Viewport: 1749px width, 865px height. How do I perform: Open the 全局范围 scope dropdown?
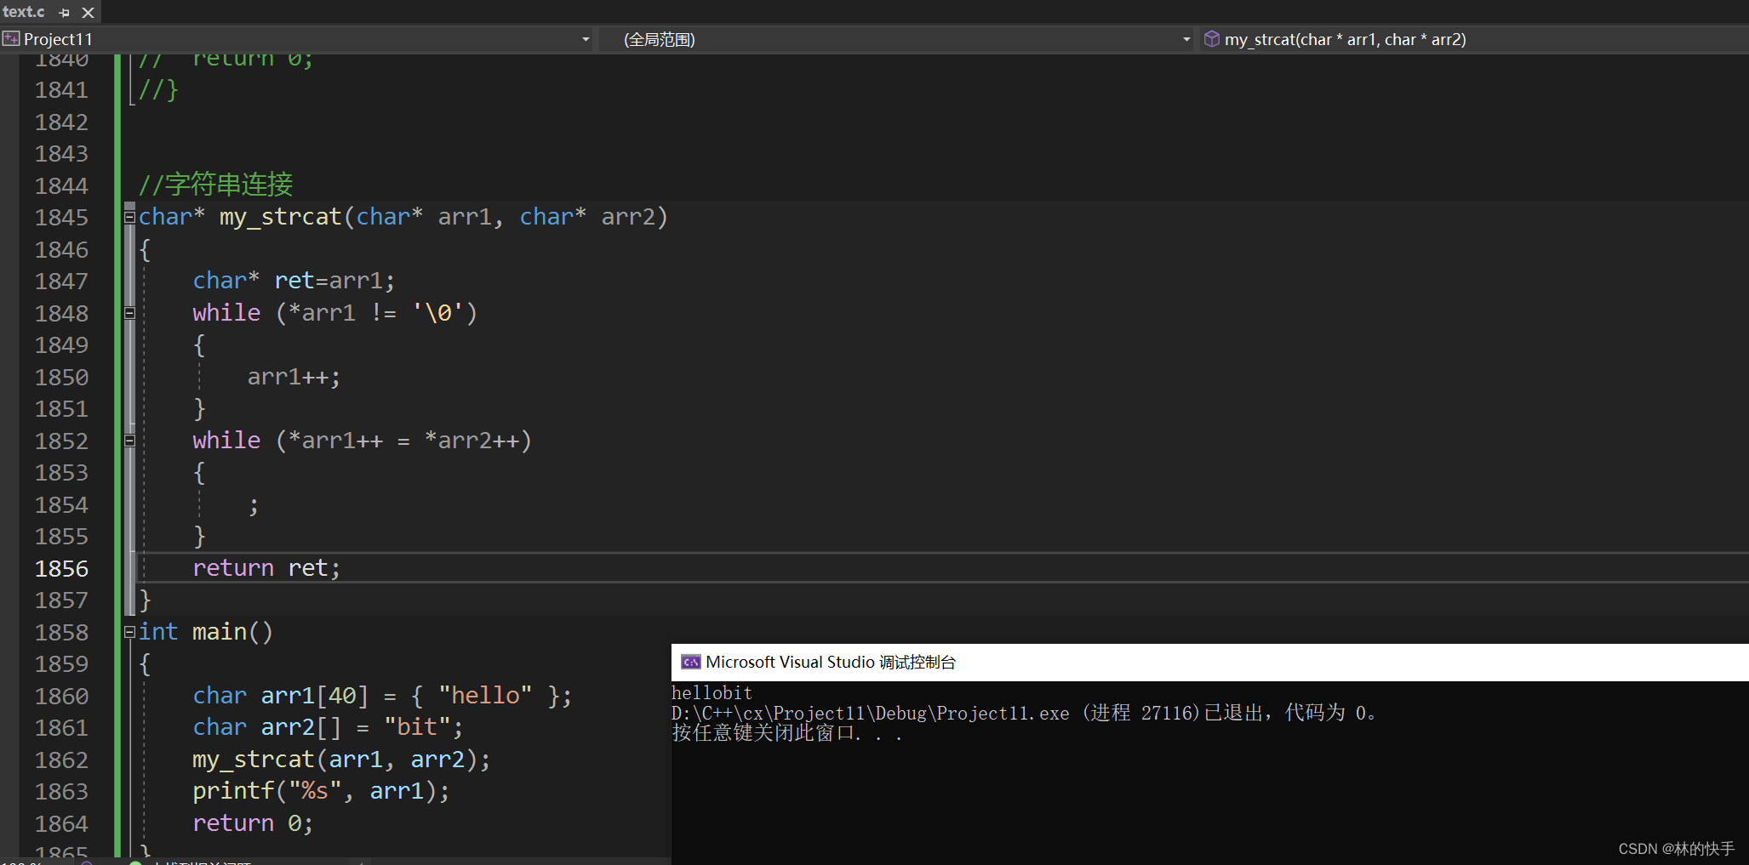click(1186, 39)
